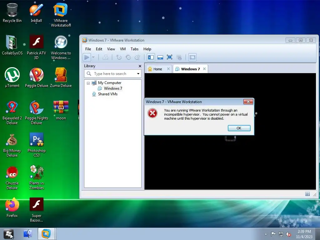Enter full screen mode via toolbar icon
The image size is (320, 240).
tap(169, 57)
